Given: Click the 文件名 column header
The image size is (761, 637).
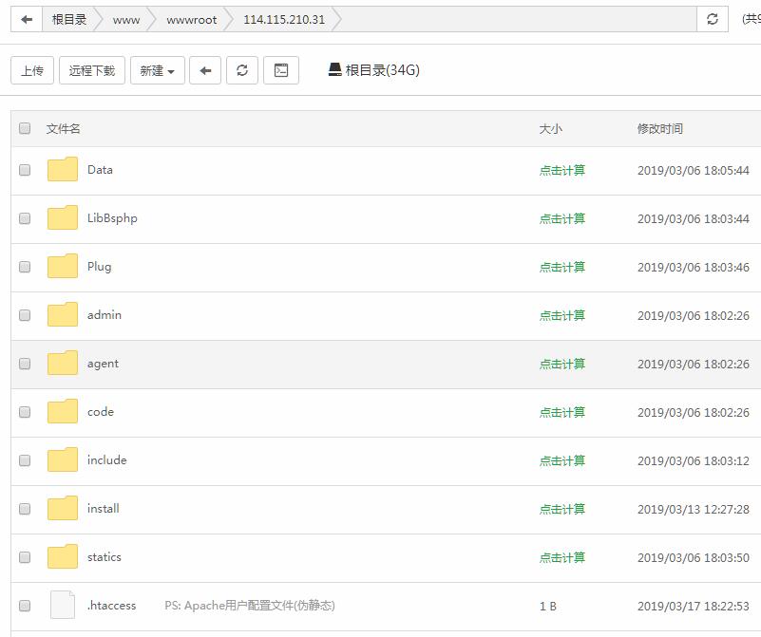Looking at the screenshot, I should (63, 128).
